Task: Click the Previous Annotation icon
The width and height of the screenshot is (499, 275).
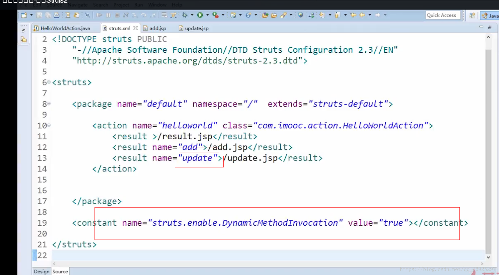Action: [x=337, y=15]
